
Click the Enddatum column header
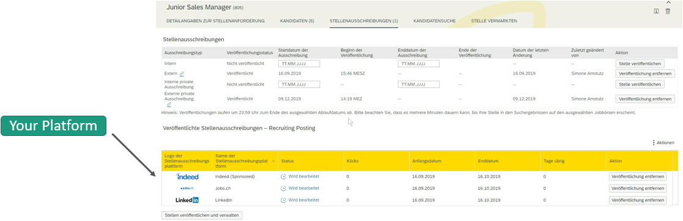489,161
